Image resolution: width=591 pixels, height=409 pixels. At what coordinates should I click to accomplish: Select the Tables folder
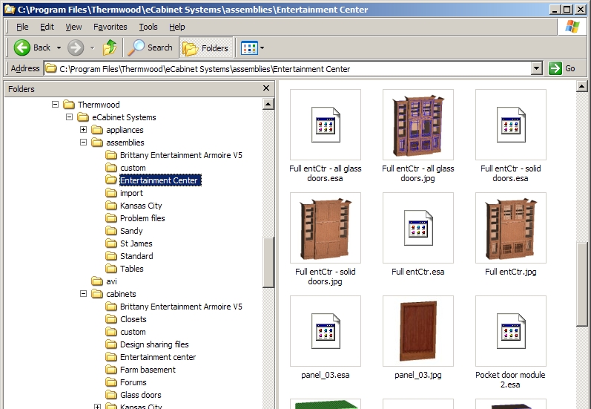tap(125, 269)
